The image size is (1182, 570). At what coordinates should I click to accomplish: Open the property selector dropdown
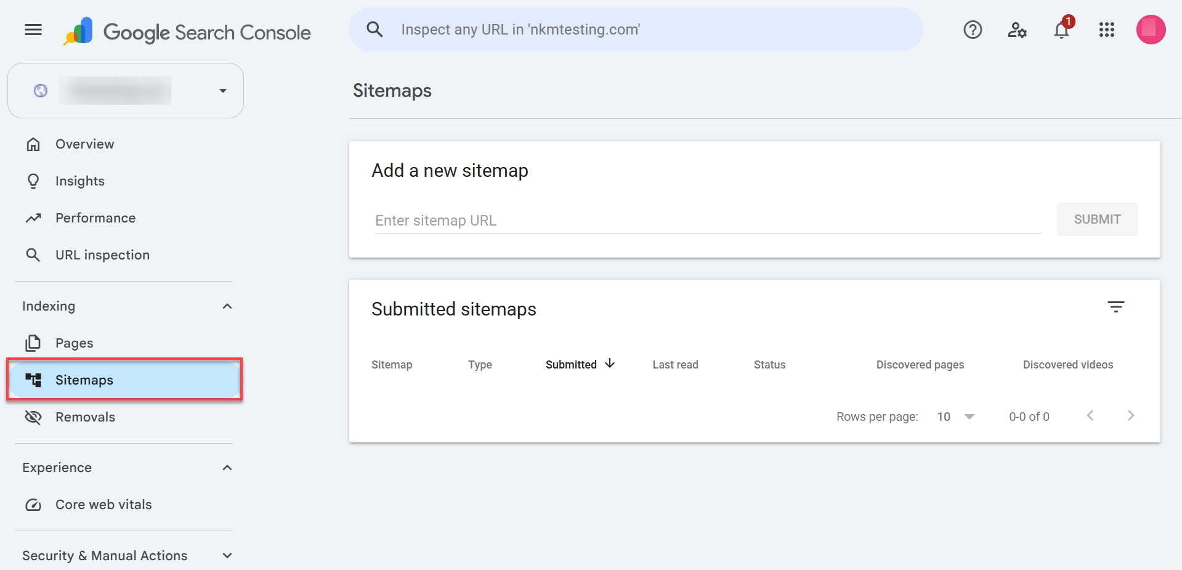[x=126, y=91]
